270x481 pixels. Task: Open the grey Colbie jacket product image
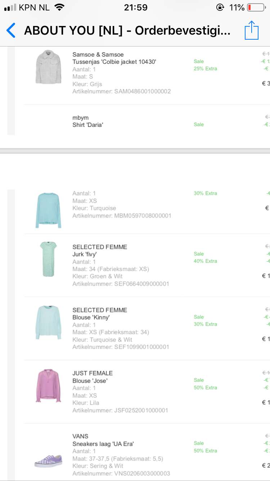[x=49, y=67]
